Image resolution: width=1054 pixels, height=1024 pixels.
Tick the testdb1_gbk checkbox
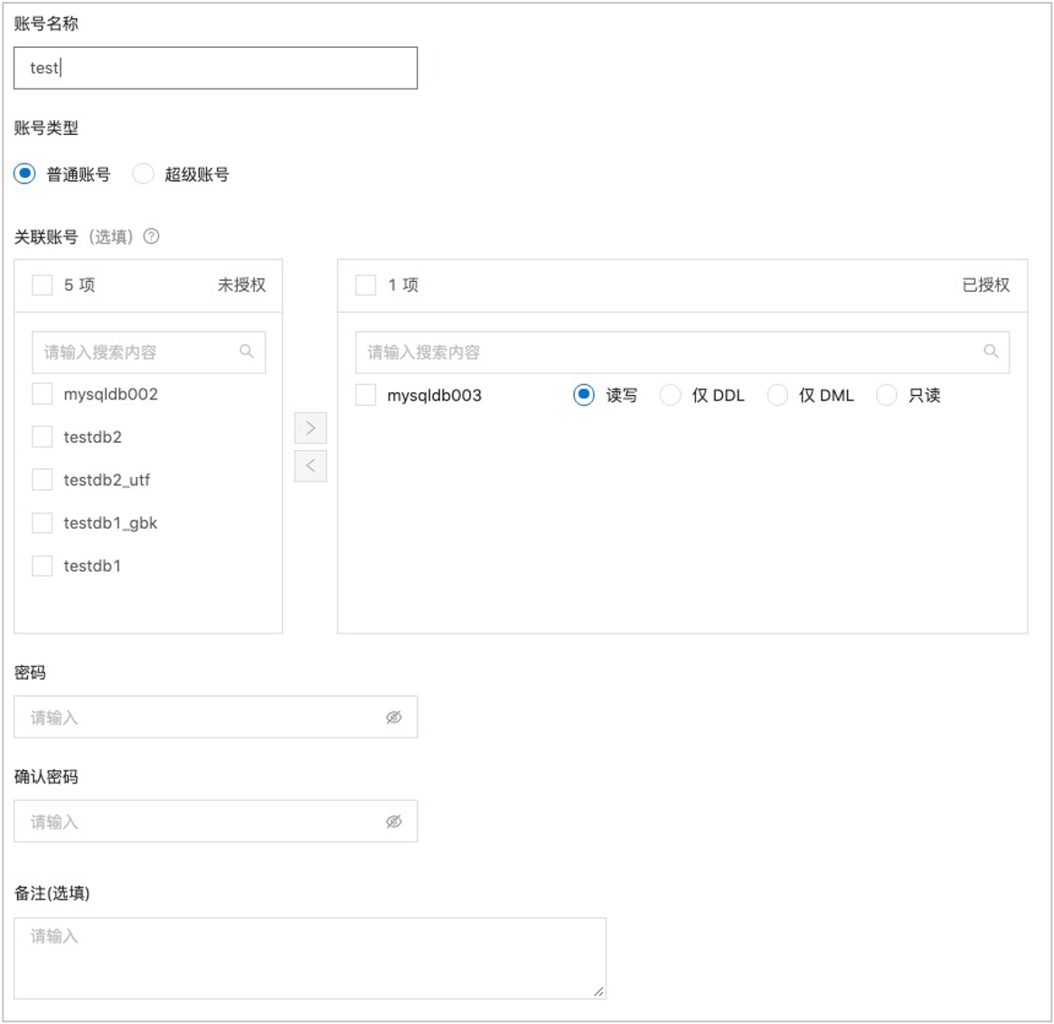[42, 522]
